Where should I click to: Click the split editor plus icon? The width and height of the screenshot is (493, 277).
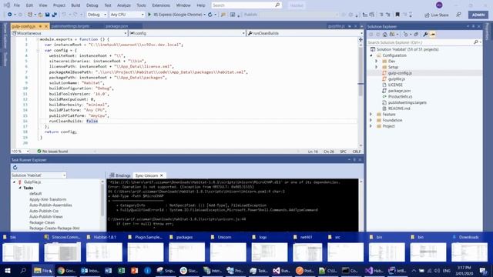pyautogui.click(x=361, y=39)
